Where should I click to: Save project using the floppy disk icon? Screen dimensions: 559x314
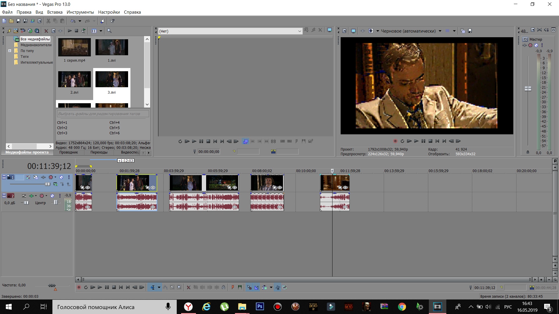coord(18,21)
